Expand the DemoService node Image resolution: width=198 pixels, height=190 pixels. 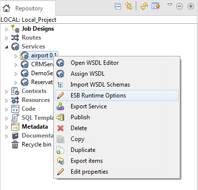tap(16, 74)
